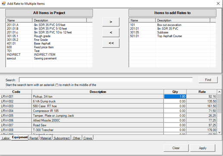Image resolution: width=223 pixels, height=156 pixels.
Task: Select item 201.01.B 8in SDR 5-10 feet
Action: tap(46, 28)
